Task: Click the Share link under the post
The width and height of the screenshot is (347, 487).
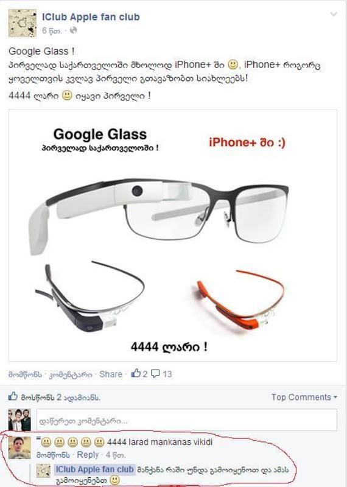Action: 111,374
